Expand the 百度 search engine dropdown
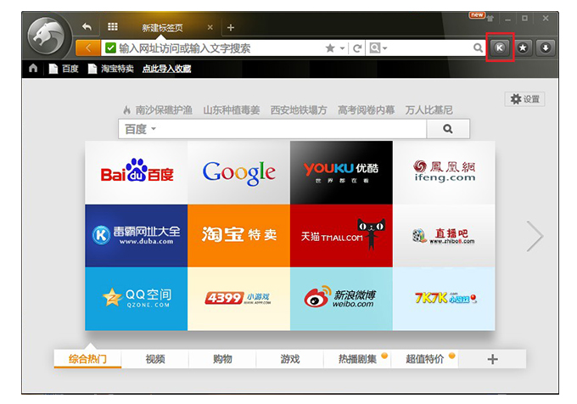This screenshot has width=577, height=404. point(141,129)
